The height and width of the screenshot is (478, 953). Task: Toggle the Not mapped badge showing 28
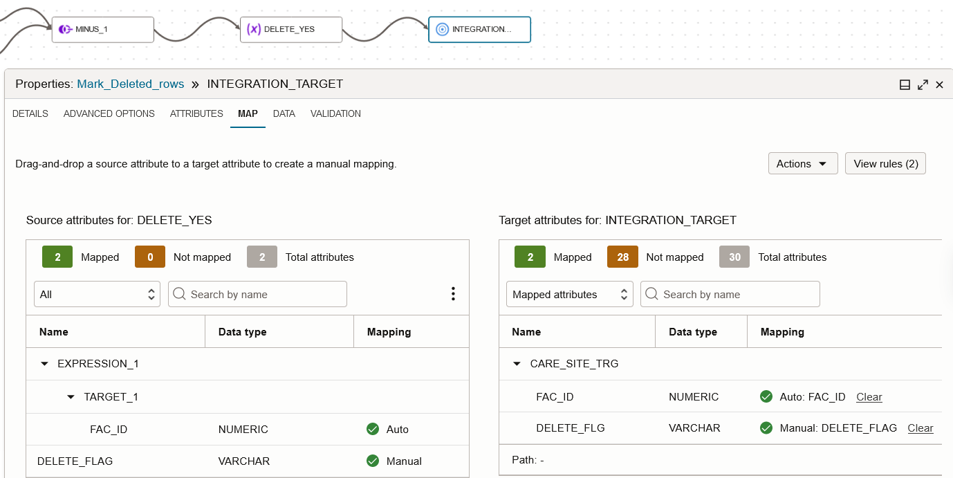tap(624, 256)
